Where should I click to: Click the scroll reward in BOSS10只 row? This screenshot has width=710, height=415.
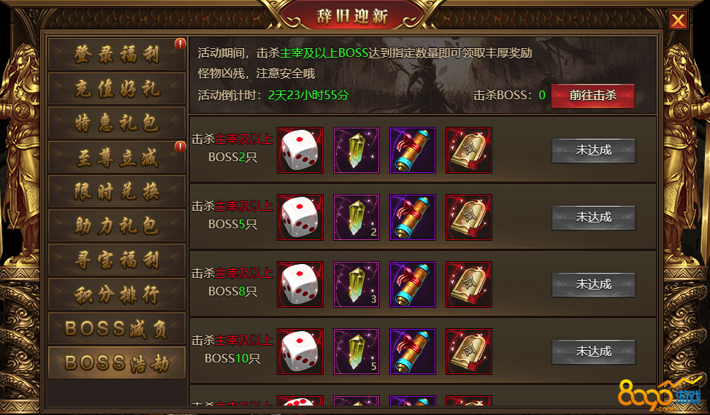(x=413, y=352)
